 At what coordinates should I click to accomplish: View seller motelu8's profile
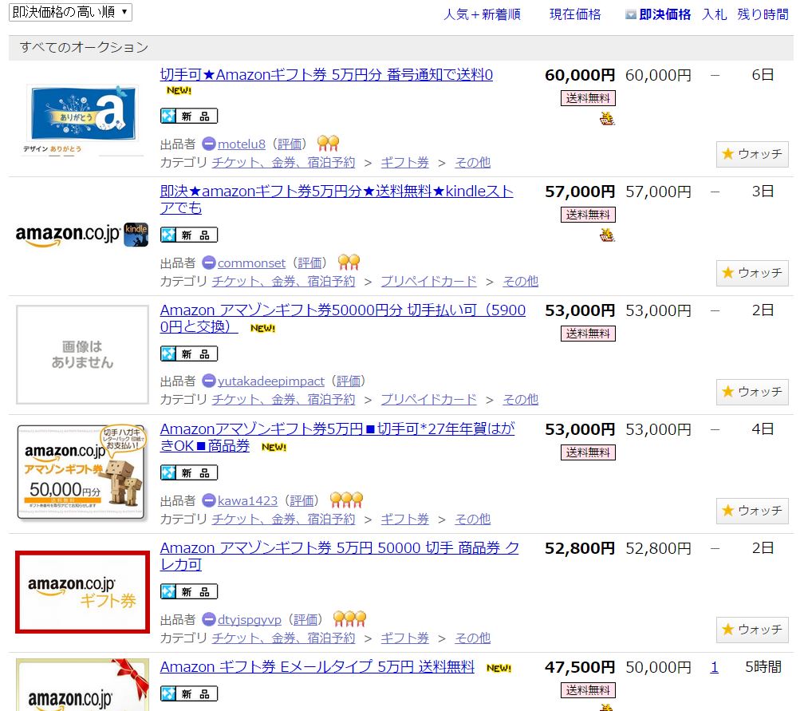(242, 144)
